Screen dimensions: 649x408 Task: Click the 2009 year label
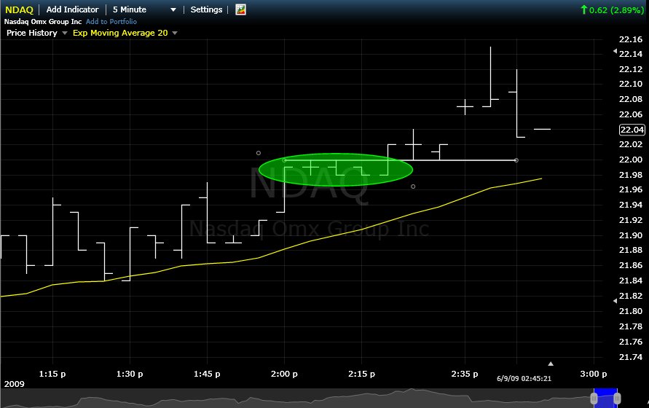(14, 384)
